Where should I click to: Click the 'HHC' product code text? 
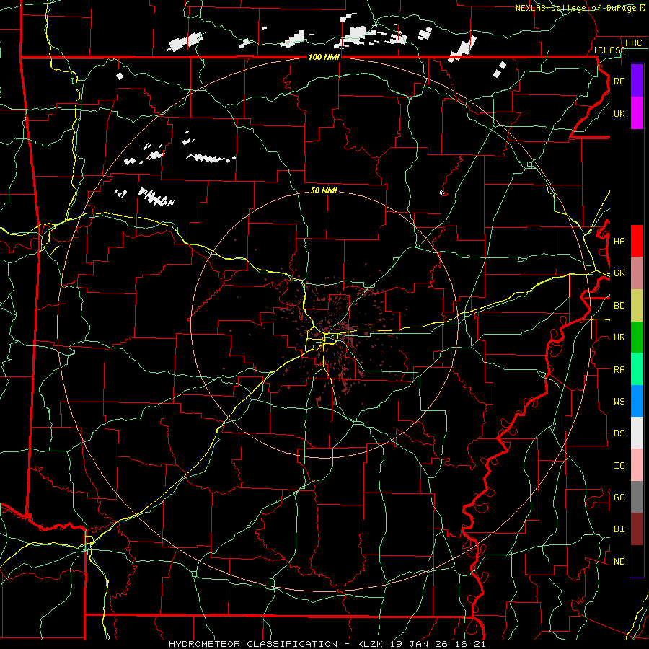(633, 43)
